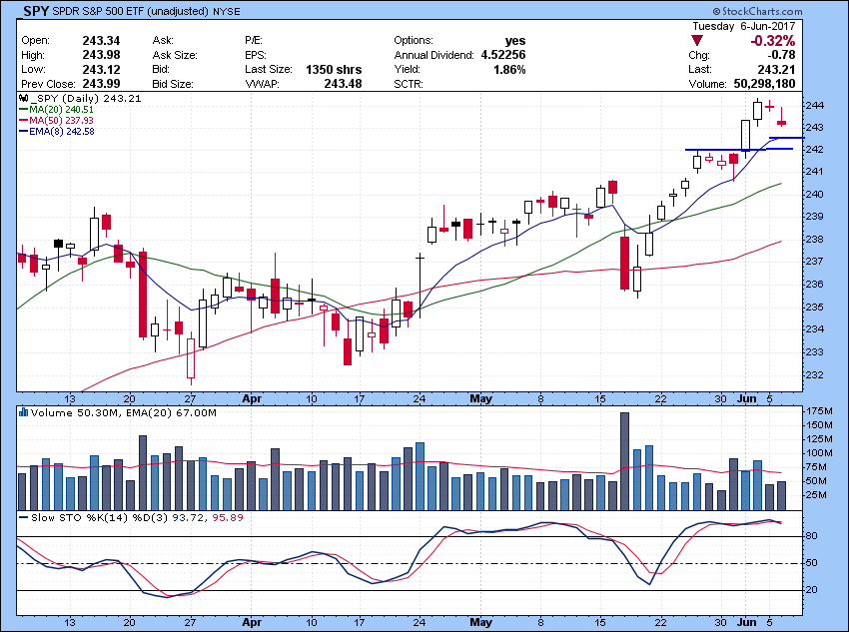The image size is (849, 632).
Task: Select the Open value 243.34
Action: [x=101, y=41]
